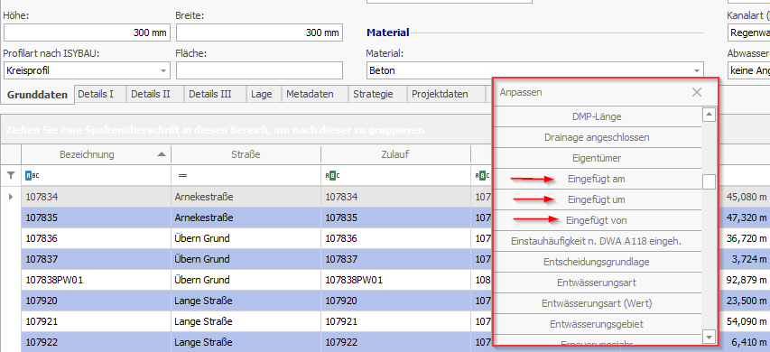
Task: Select Bezeichnung cell 107920
Action: [96, 301]
